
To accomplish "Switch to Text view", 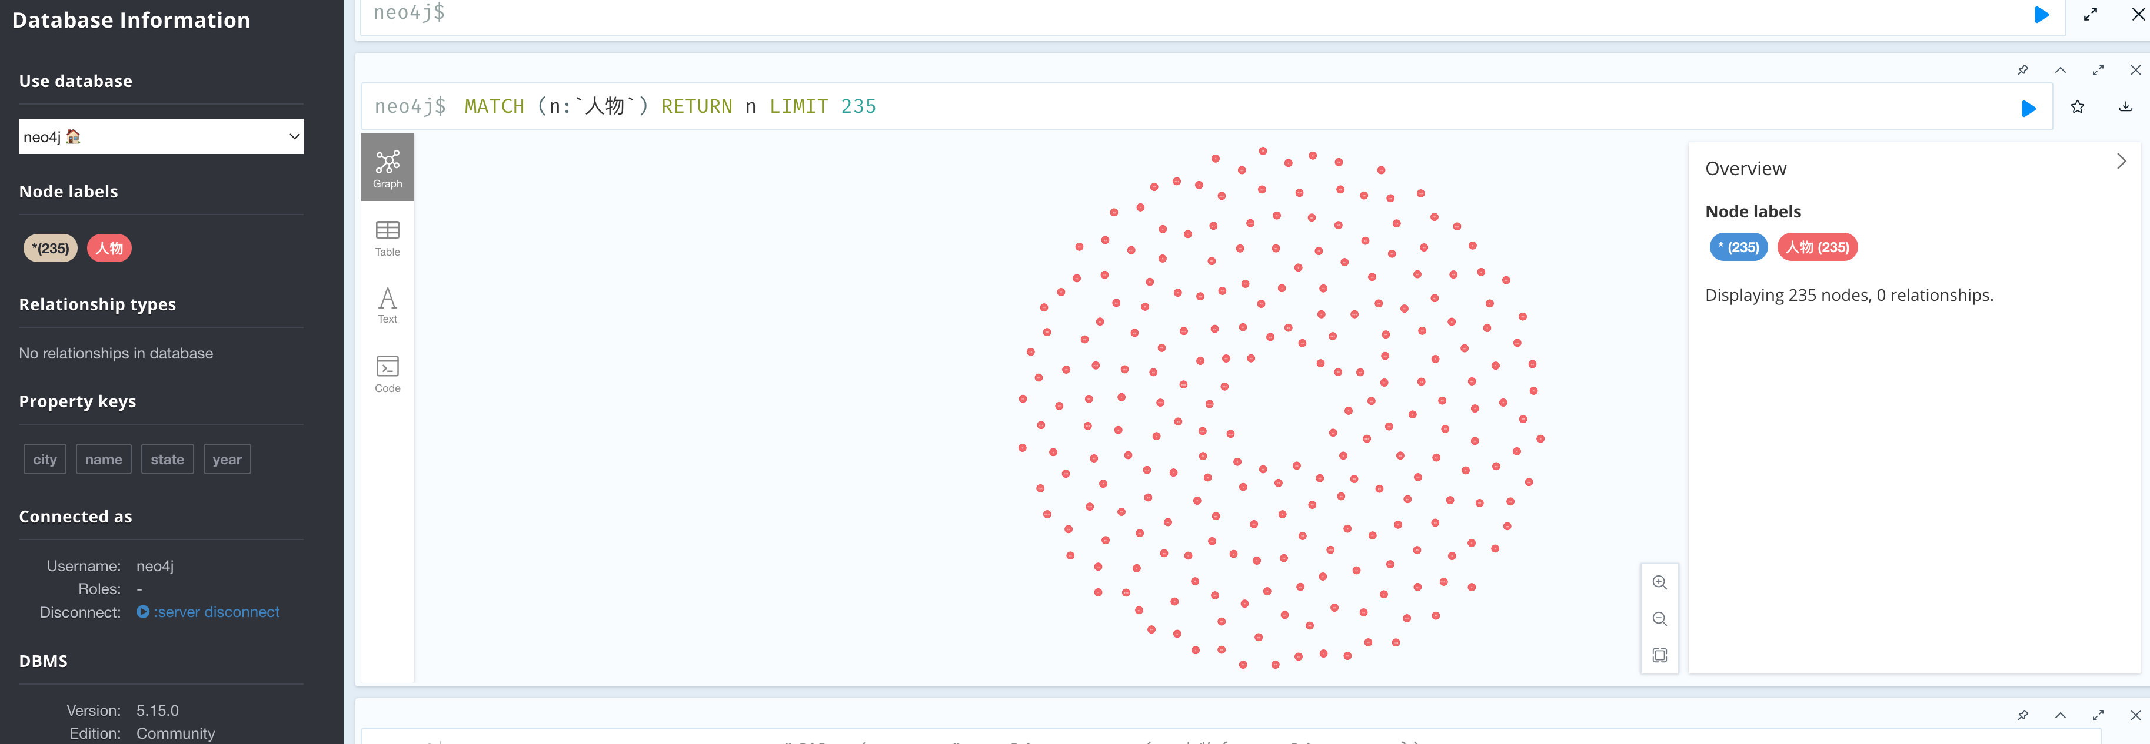I will tap(387, 306).
